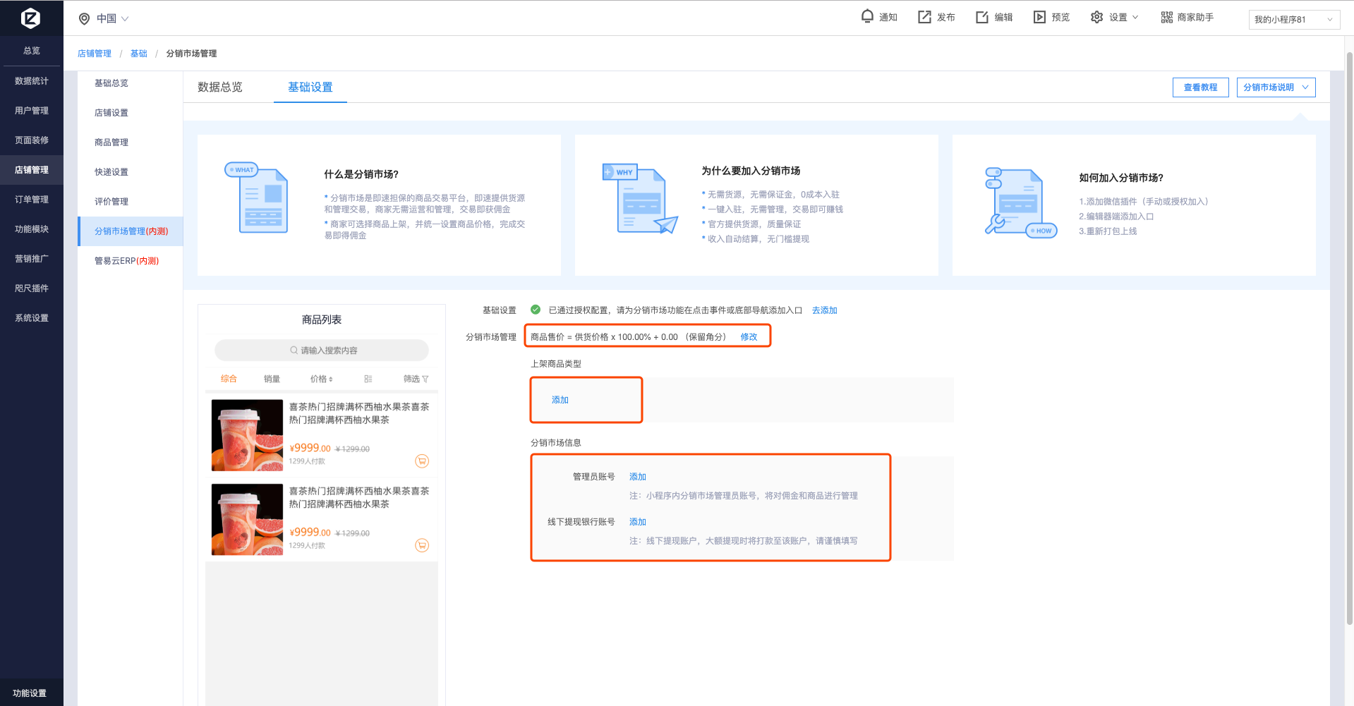This screenshot has height=706, width=1354.
Task: Click the HOW document illustration icon
Action: coord(1020,202)
